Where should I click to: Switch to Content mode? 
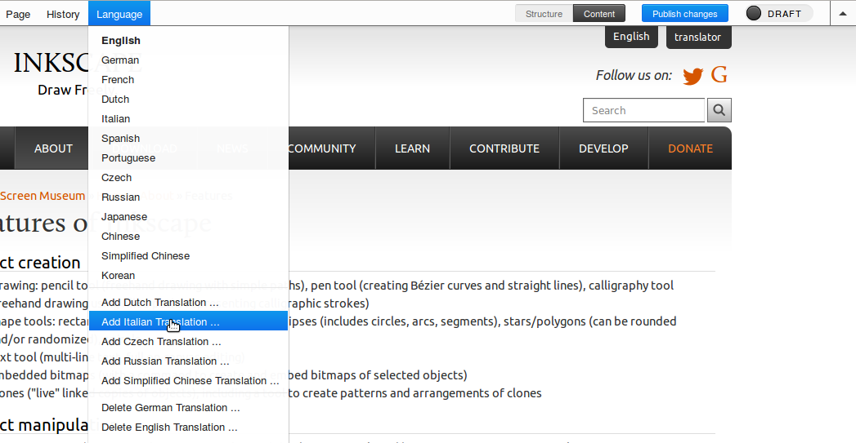tap(599, 14)
